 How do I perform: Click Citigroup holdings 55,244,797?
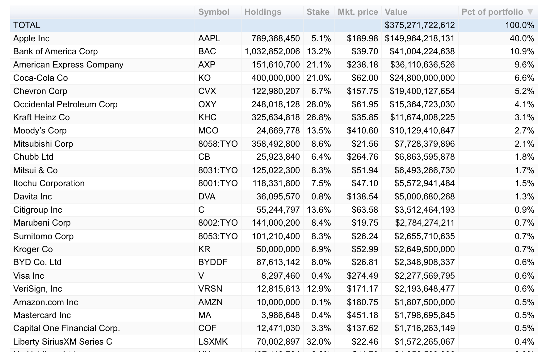pyautogui.click(x=278, y=210)
